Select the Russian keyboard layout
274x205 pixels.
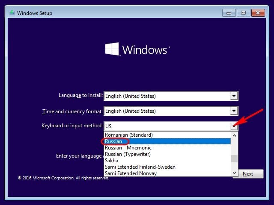[167, 141]
